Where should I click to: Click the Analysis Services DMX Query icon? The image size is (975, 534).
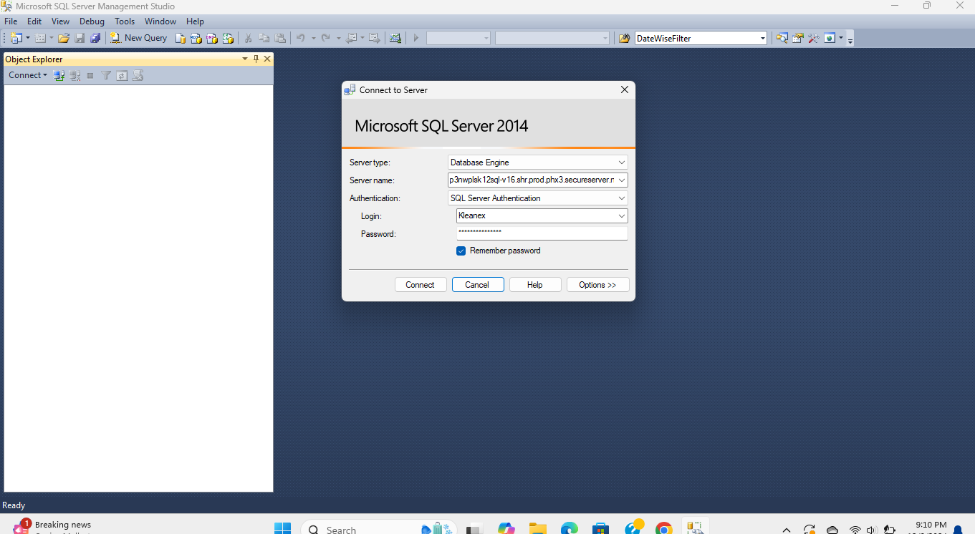212,38
